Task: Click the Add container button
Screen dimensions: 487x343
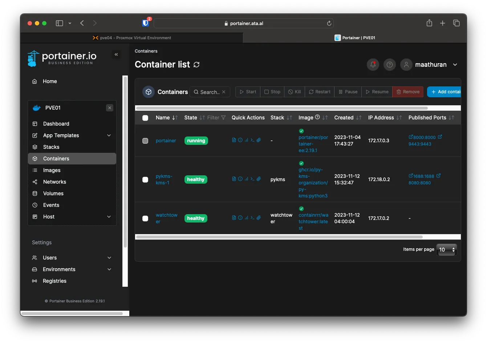Action: (x=444, y=92)
